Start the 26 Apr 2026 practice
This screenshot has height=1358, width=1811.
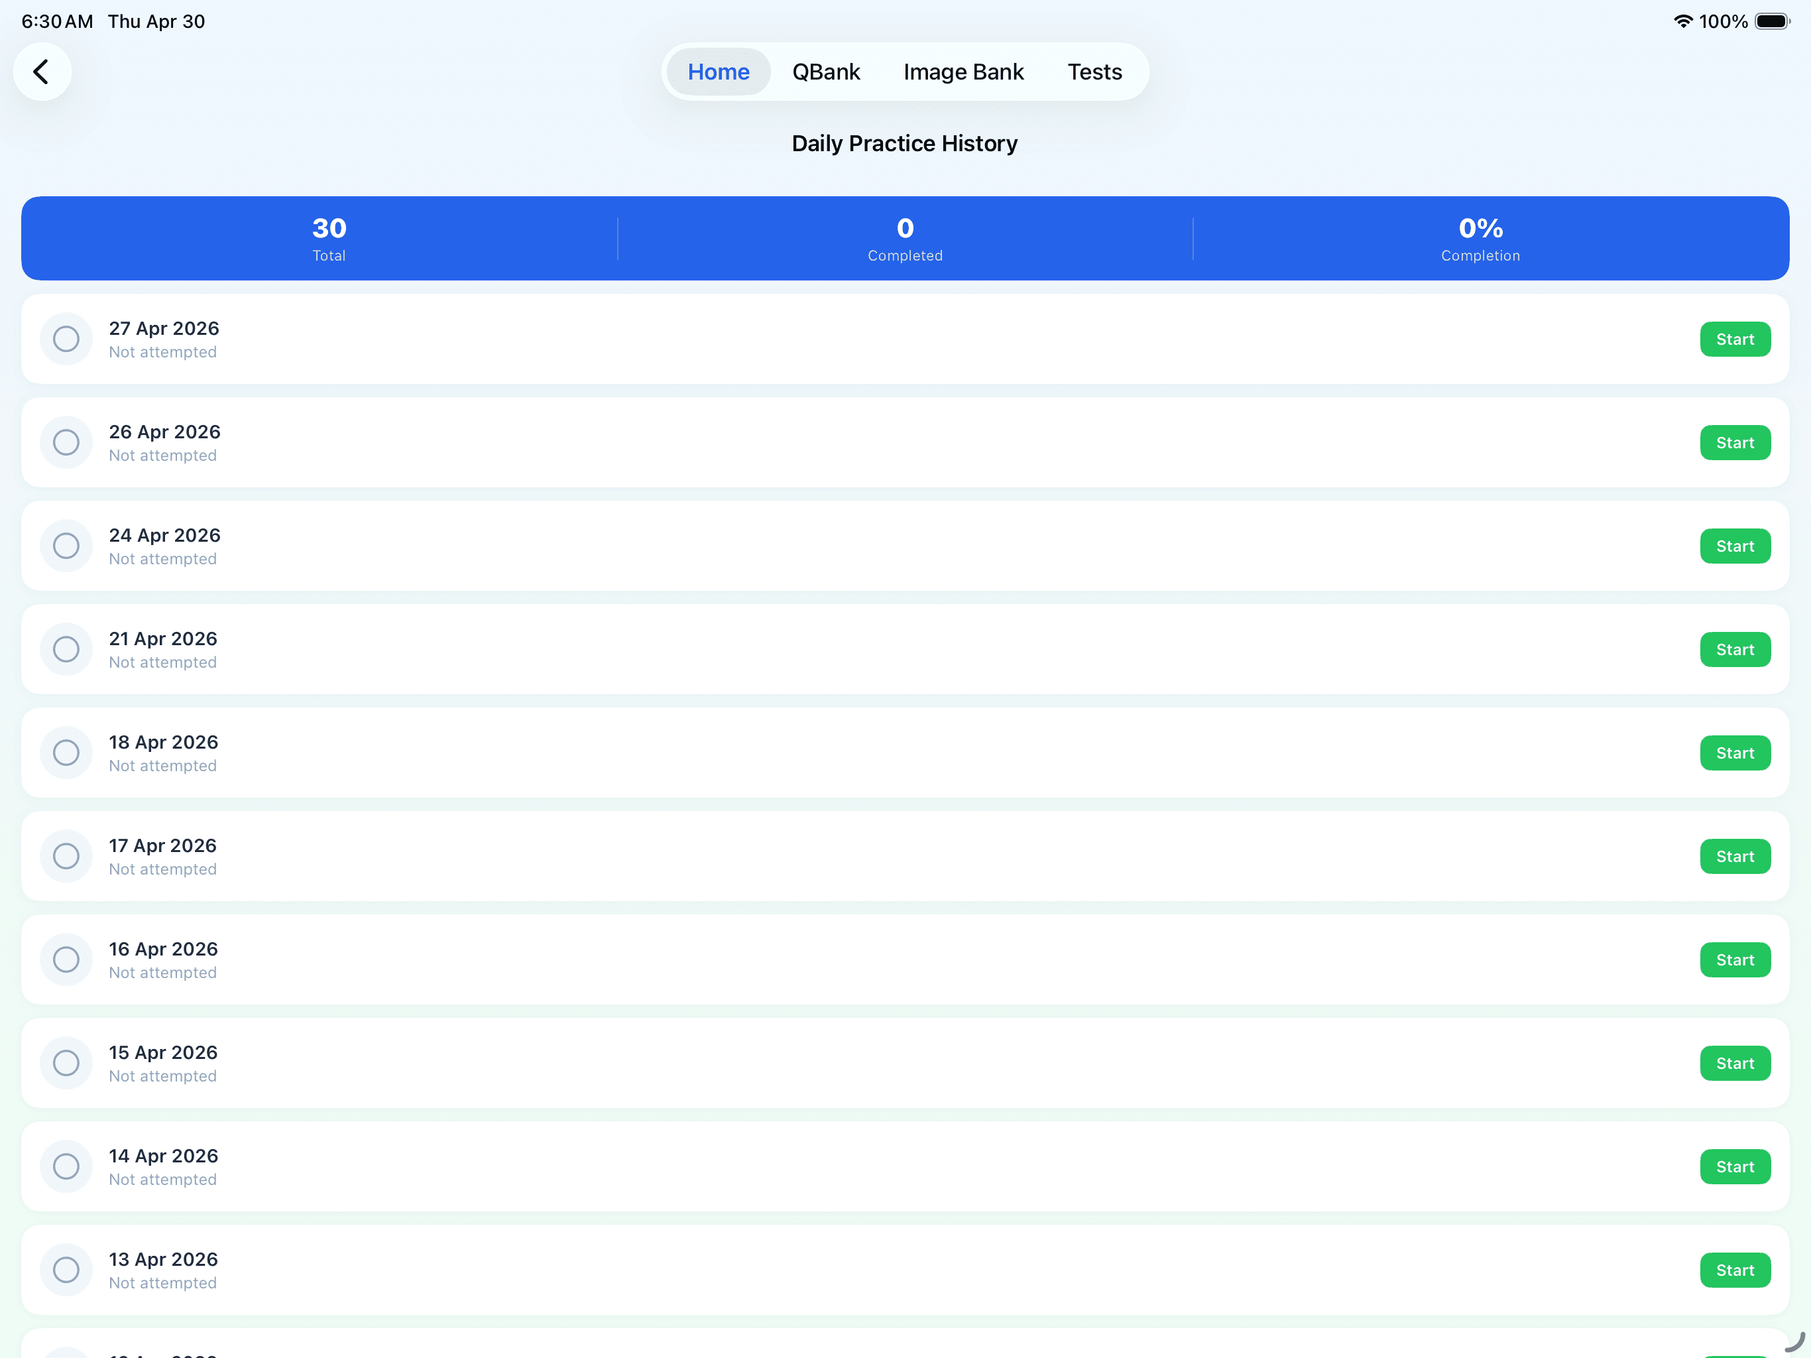(1735, 442)
